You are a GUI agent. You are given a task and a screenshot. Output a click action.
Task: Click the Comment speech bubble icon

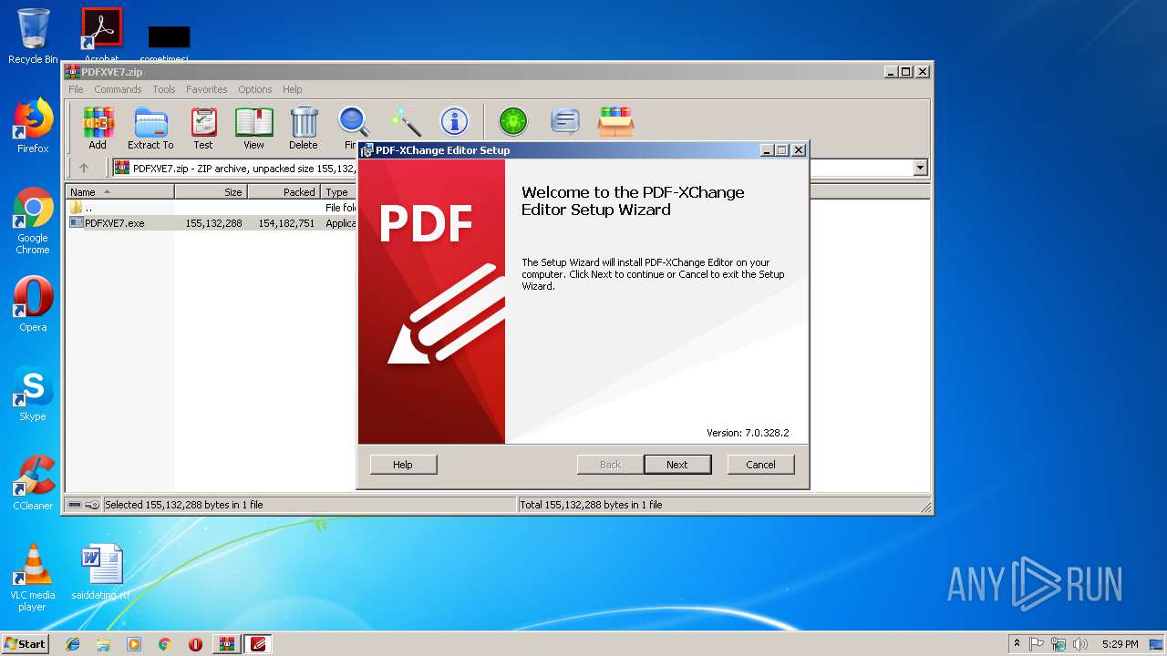[x=565, y=121]
